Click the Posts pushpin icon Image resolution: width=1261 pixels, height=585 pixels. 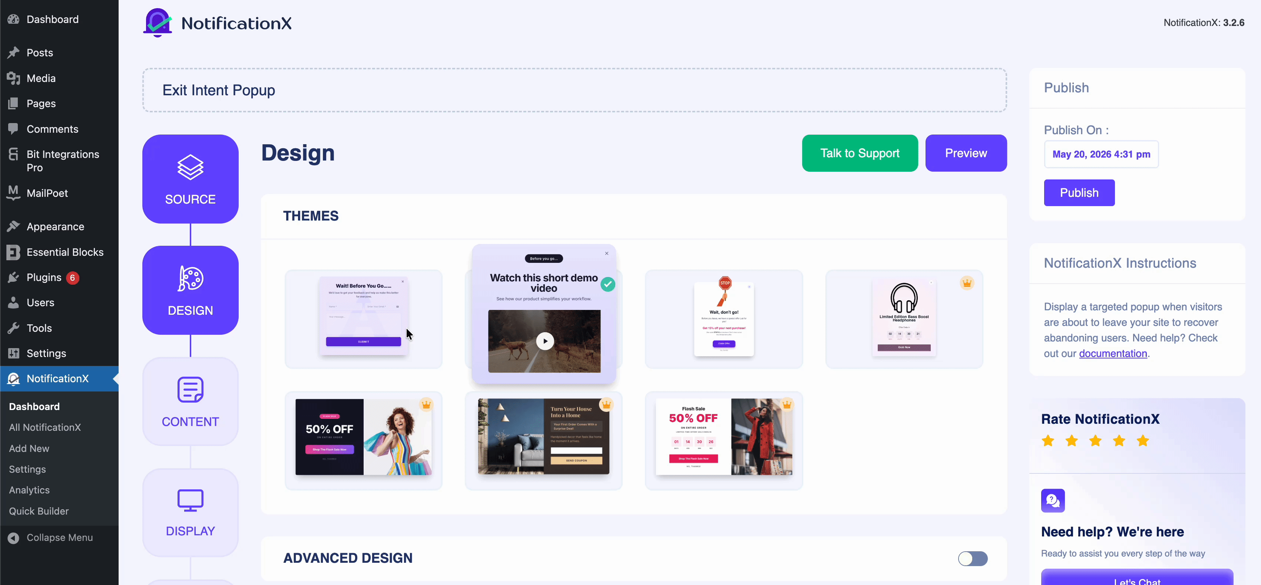click(x=14, y=52)
